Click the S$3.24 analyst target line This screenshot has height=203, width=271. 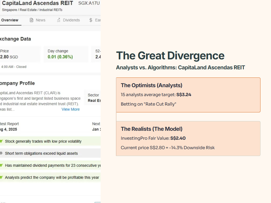[x=156, y=95]
